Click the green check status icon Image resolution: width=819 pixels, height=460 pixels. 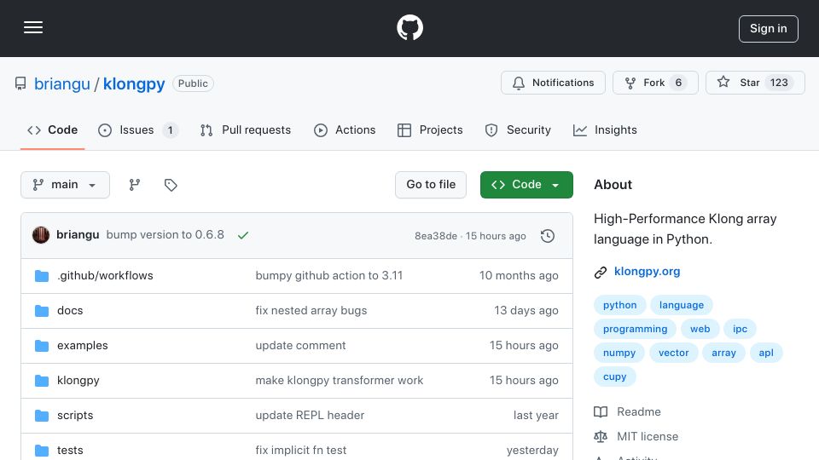click(243, 235)
